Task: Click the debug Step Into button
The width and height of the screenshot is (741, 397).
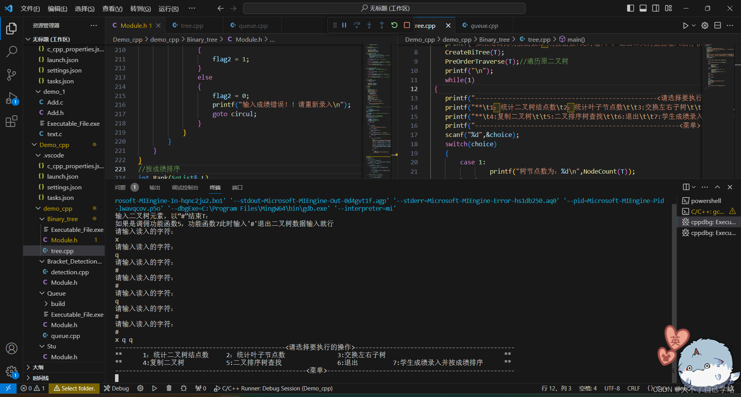Action: pyautogui.click(x=369, y=25)
